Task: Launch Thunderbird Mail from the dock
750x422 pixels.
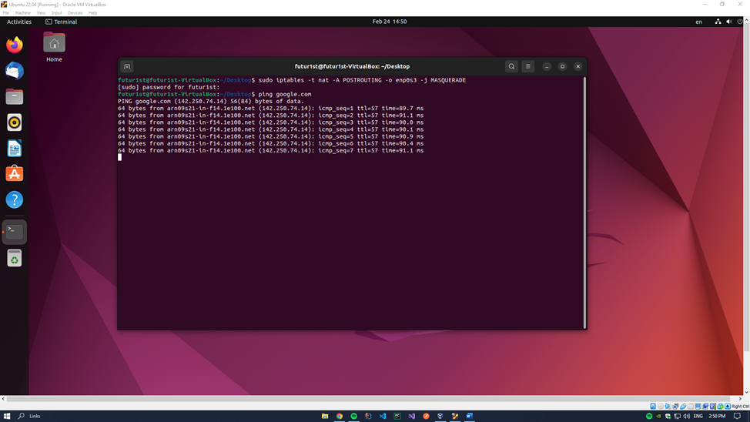Action: [15, 71]
